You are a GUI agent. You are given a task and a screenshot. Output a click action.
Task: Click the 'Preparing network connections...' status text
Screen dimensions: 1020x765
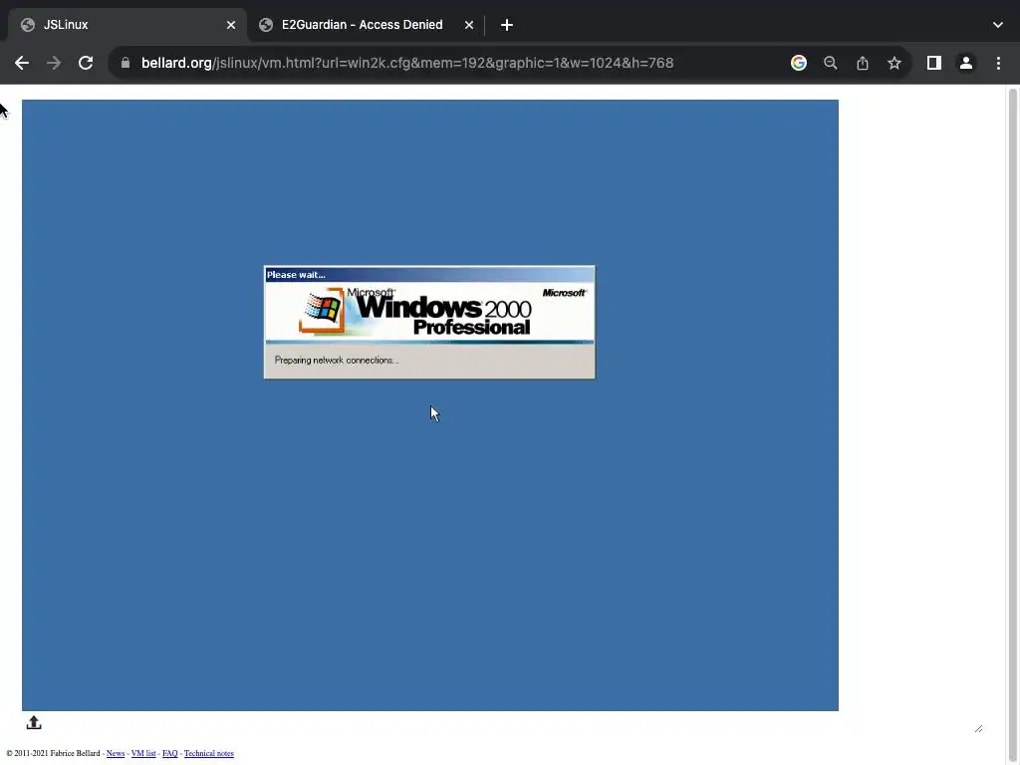(337, 361)
